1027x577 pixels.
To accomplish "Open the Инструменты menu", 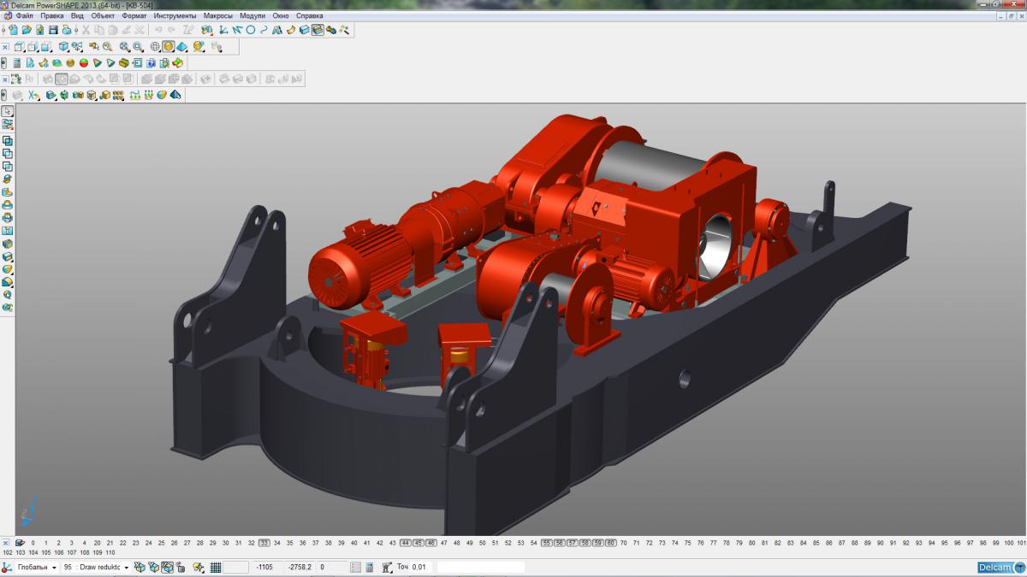I will coord(175,15).
